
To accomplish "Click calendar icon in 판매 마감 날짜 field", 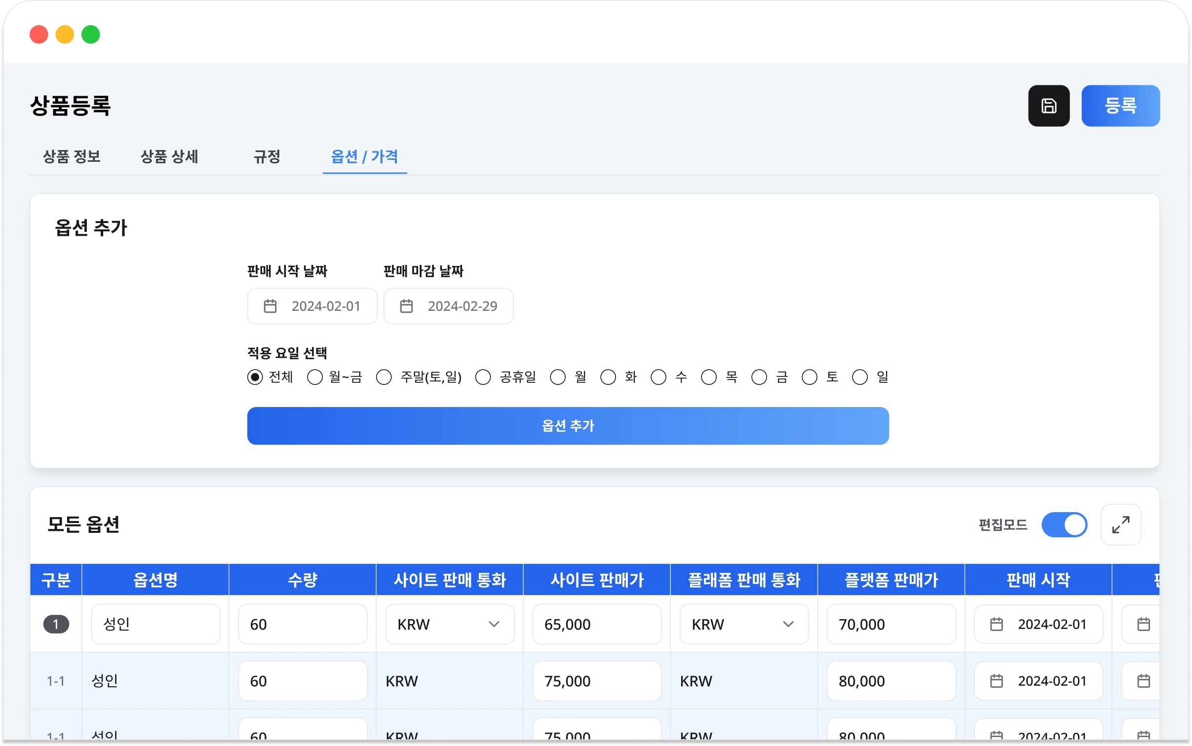I will [x=406, y=306].
